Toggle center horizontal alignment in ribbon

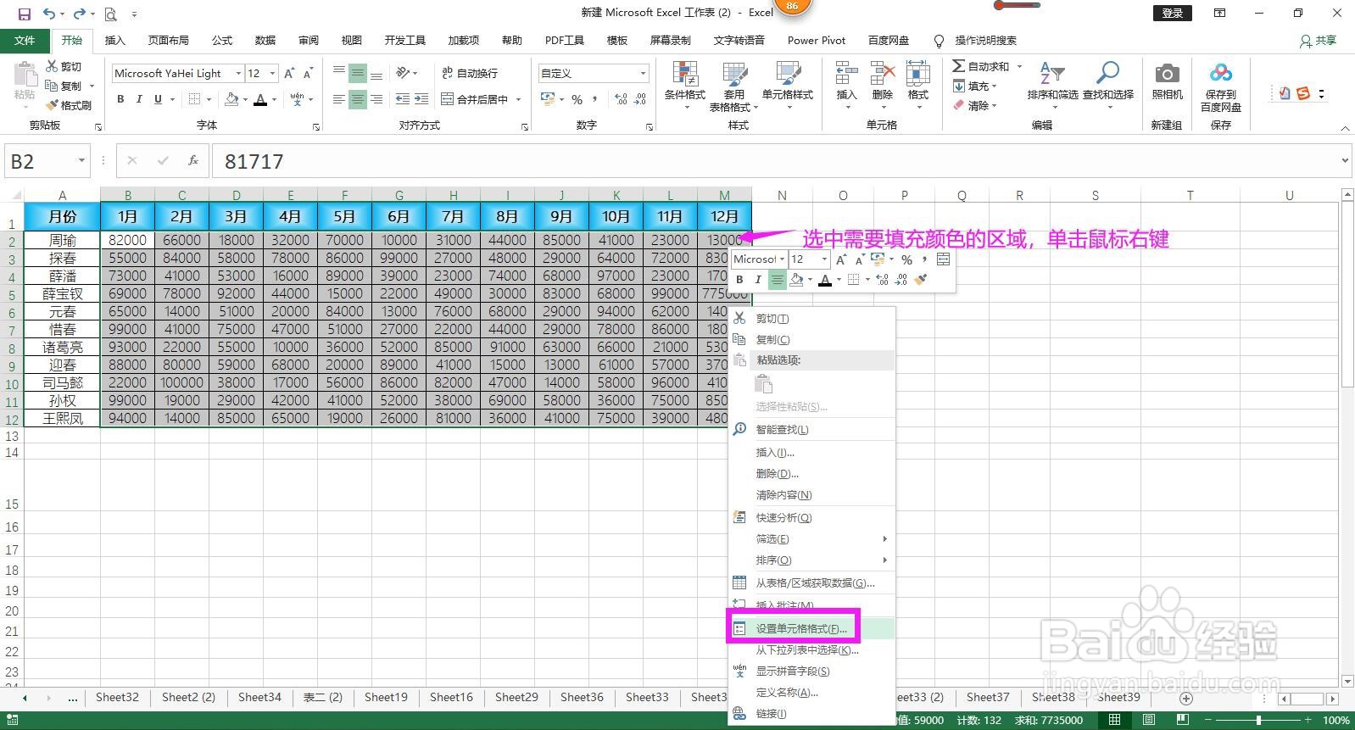(x=358, y=99)
